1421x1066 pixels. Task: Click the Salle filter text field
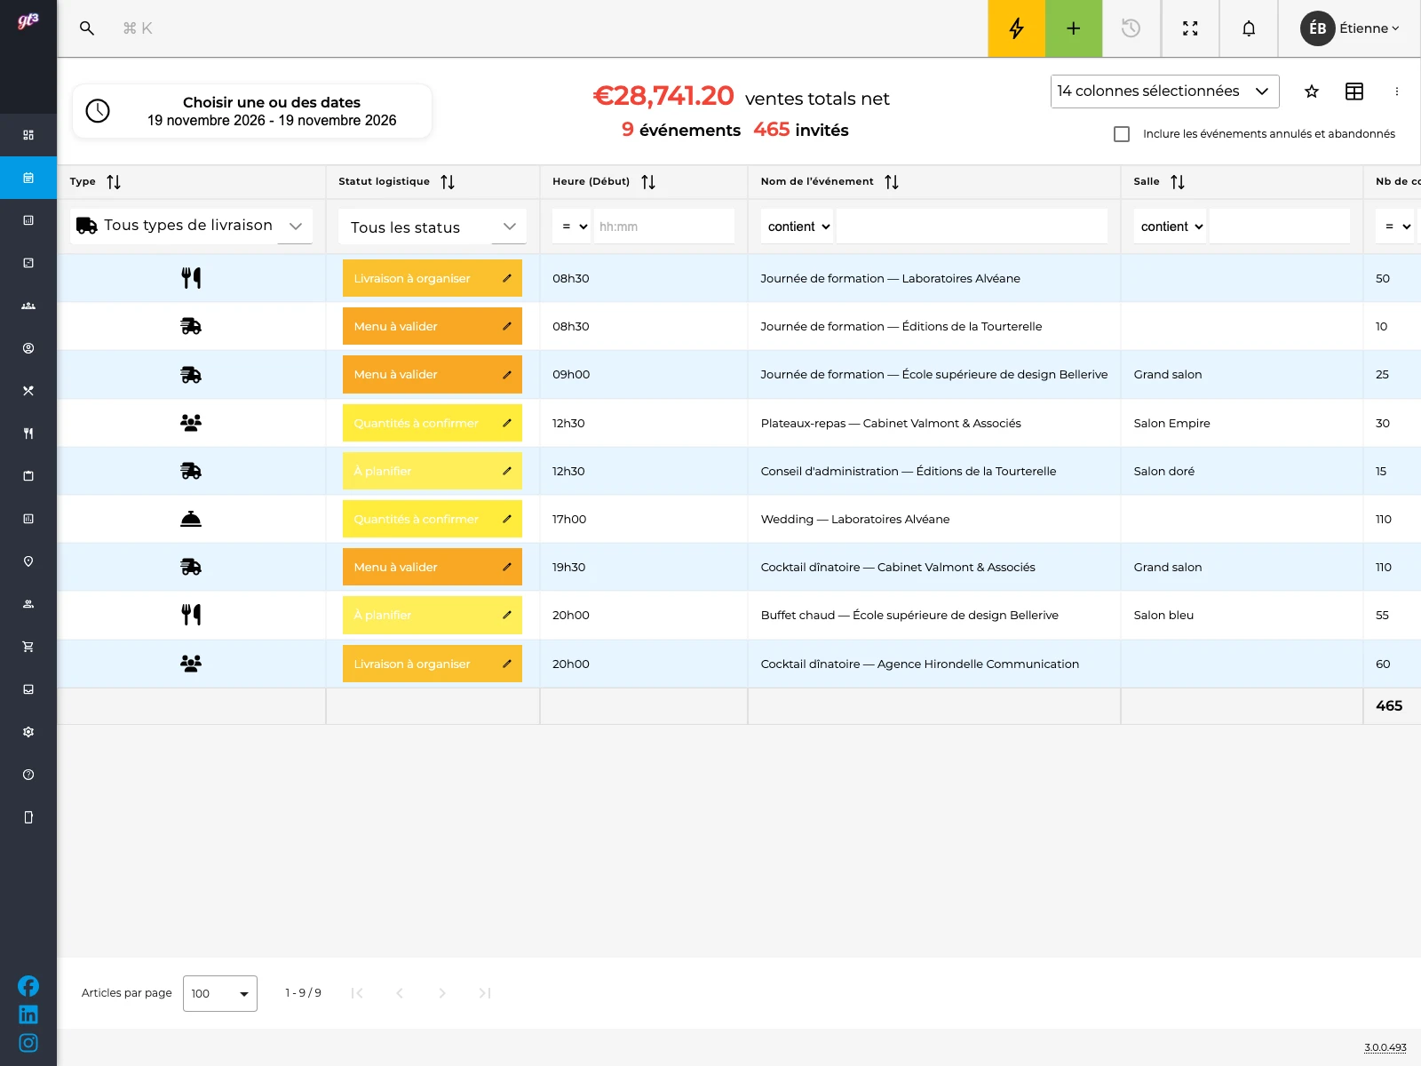[x=1279, y=227]
